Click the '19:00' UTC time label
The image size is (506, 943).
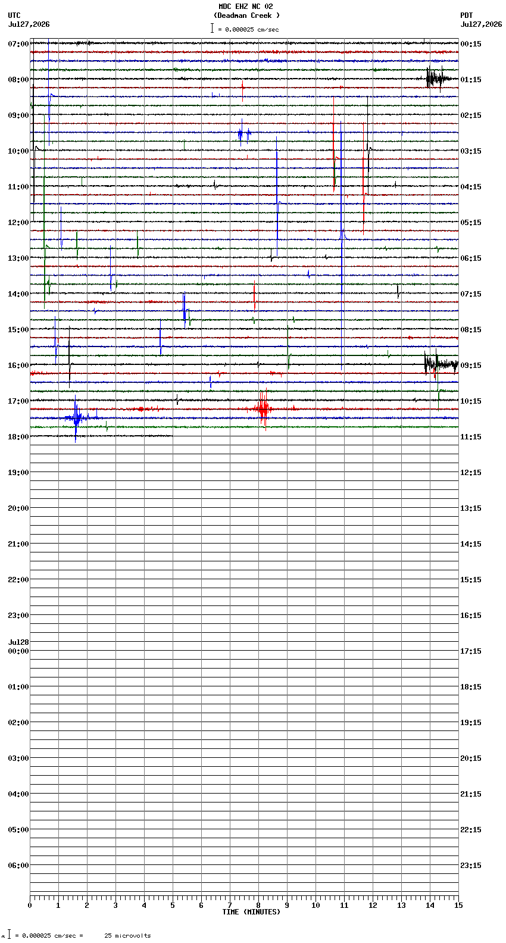[x=18, y=473]
